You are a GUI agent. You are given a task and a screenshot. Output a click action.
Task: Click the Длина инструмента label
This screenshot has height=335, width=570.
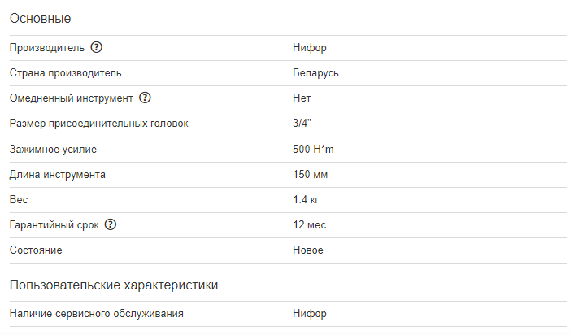coord(58,175)
